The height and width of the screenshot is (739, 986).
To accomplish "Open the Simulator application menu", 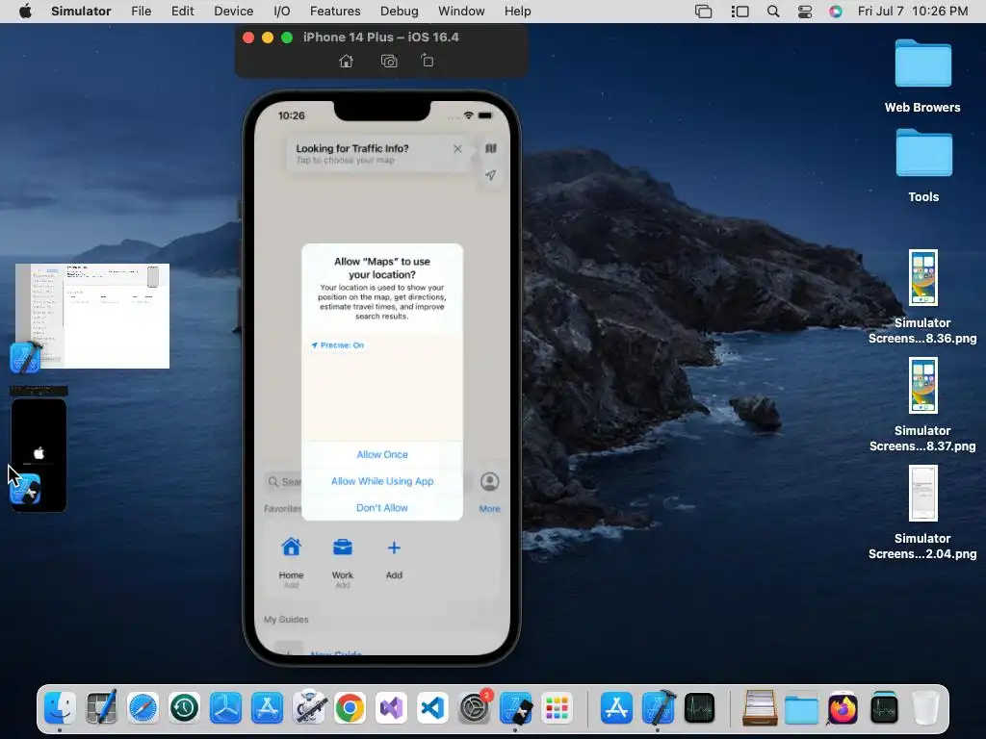I will coord(81,12).
